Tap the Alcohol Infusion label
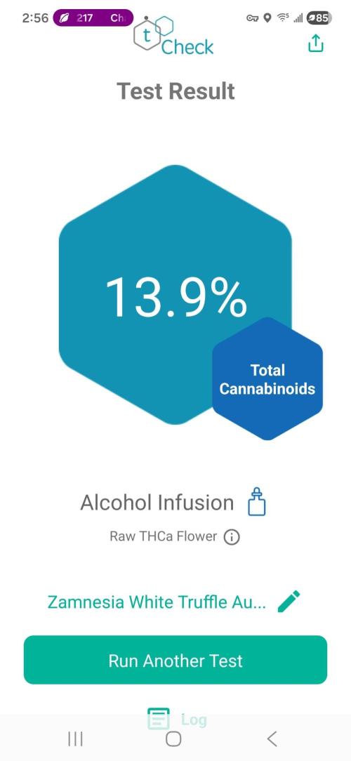 click(157, 503)
